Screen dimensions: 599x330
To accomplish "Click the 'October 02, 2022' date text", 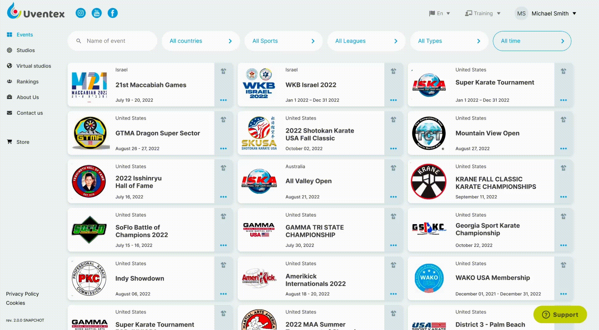I will point(304,148).
